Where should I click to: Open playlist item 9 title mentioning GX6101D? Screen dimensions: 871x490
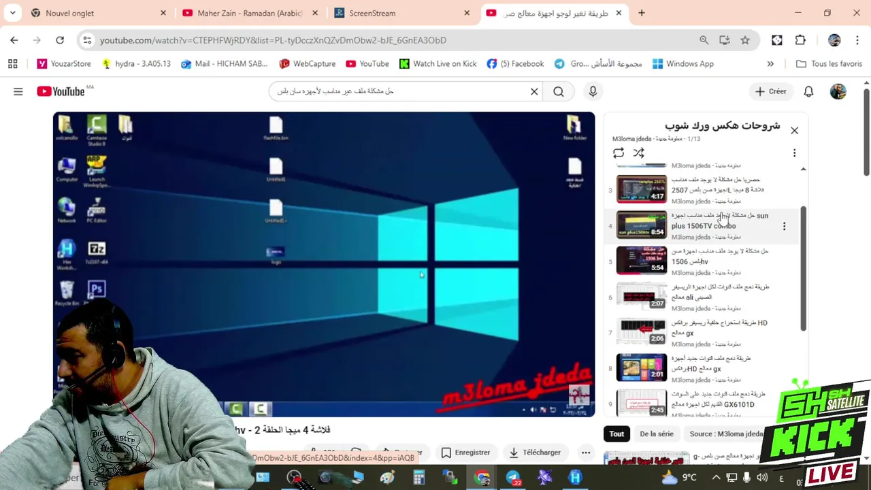719,399
